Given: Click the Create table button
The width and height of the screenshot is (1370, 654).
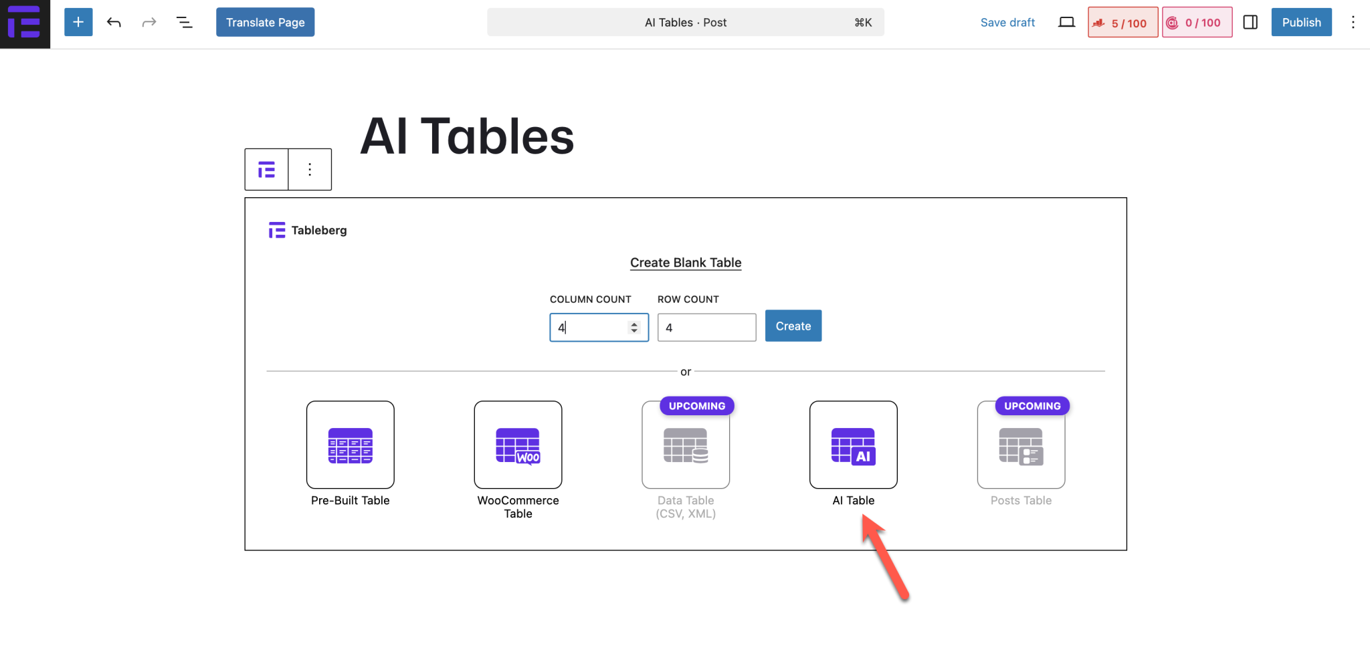Looking at the screenshot, I should (x=793, y=326).
